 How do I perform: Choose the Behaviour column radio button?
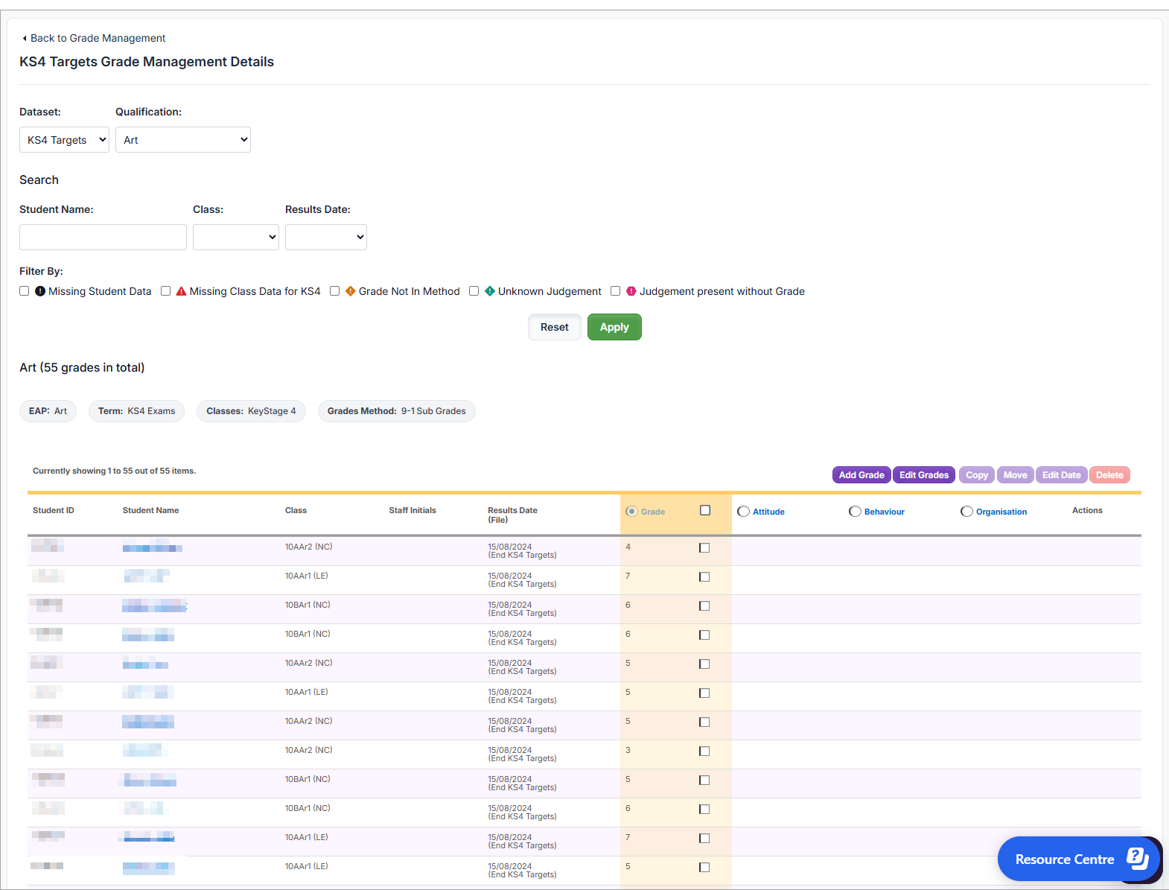855,512
